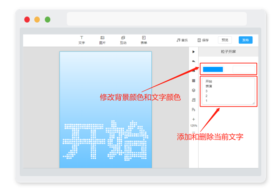Image resolution: width=280 pixels, height=192 pixels.
Task: Click the browser address bar
Action: [x=157, y=19]
